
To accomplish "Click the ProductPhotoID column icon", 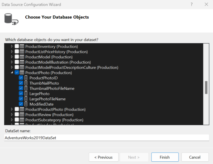I will (x=26, y=78).
